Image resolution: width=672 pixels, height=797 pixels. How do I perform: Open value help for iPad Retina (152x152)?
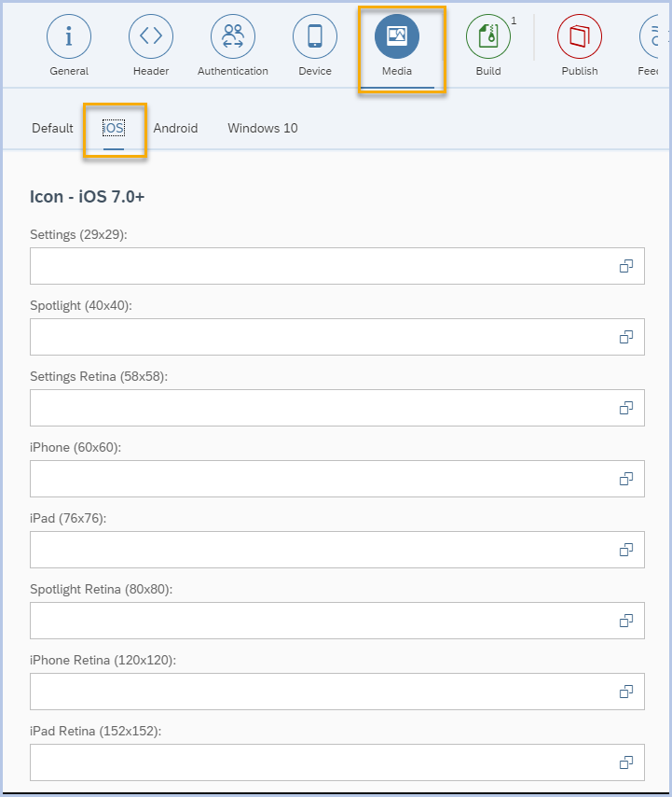[x=626, y=762]
